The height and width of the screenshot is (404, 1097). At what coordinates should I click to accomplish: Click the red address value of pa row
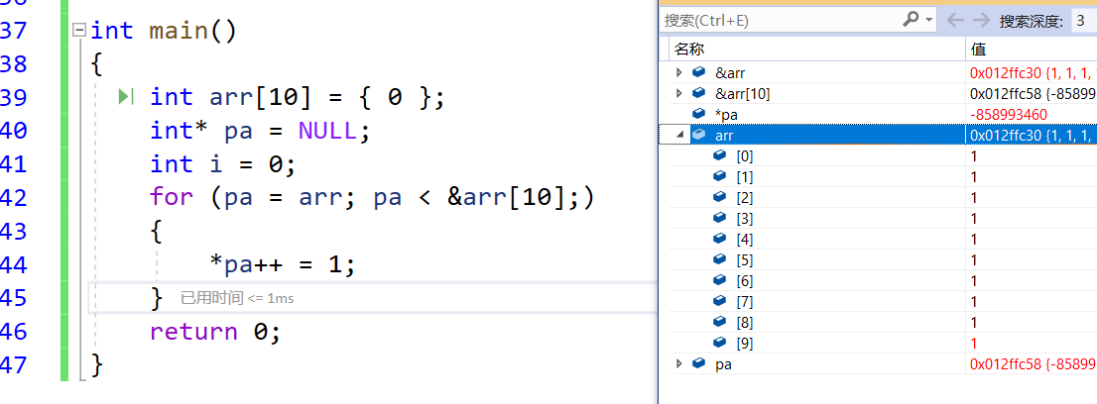pos(1033,363)
